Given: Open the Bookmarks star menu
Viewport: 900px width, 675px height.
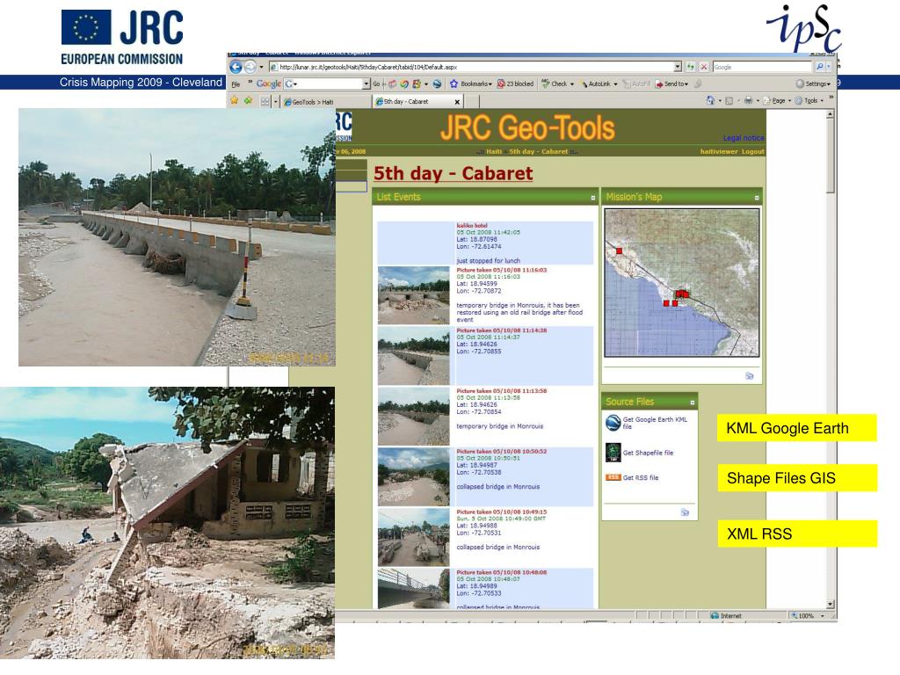Looking at the screenshot, I should [471, 83].
